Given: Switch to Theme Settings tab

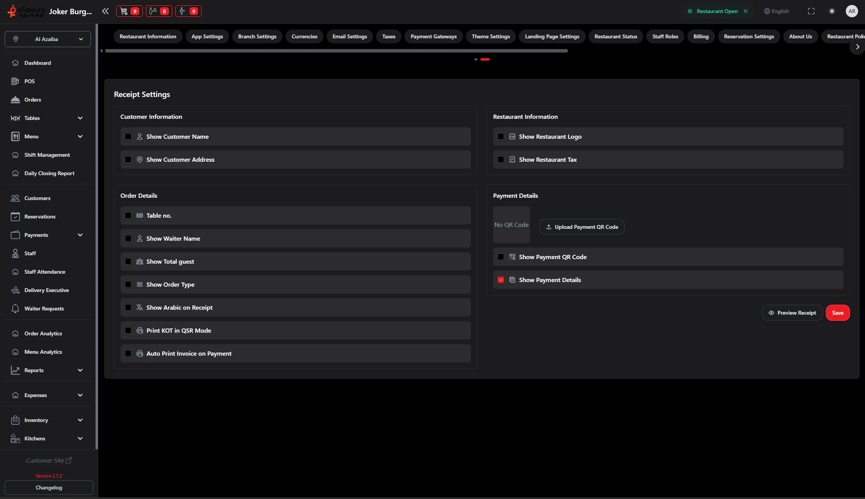Looking at the screenshot, I should 490,36.
